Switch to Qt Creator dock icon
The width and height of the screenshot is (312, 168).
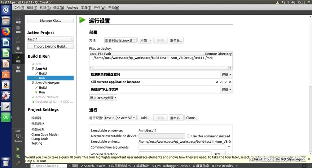(x=5, y=117)
